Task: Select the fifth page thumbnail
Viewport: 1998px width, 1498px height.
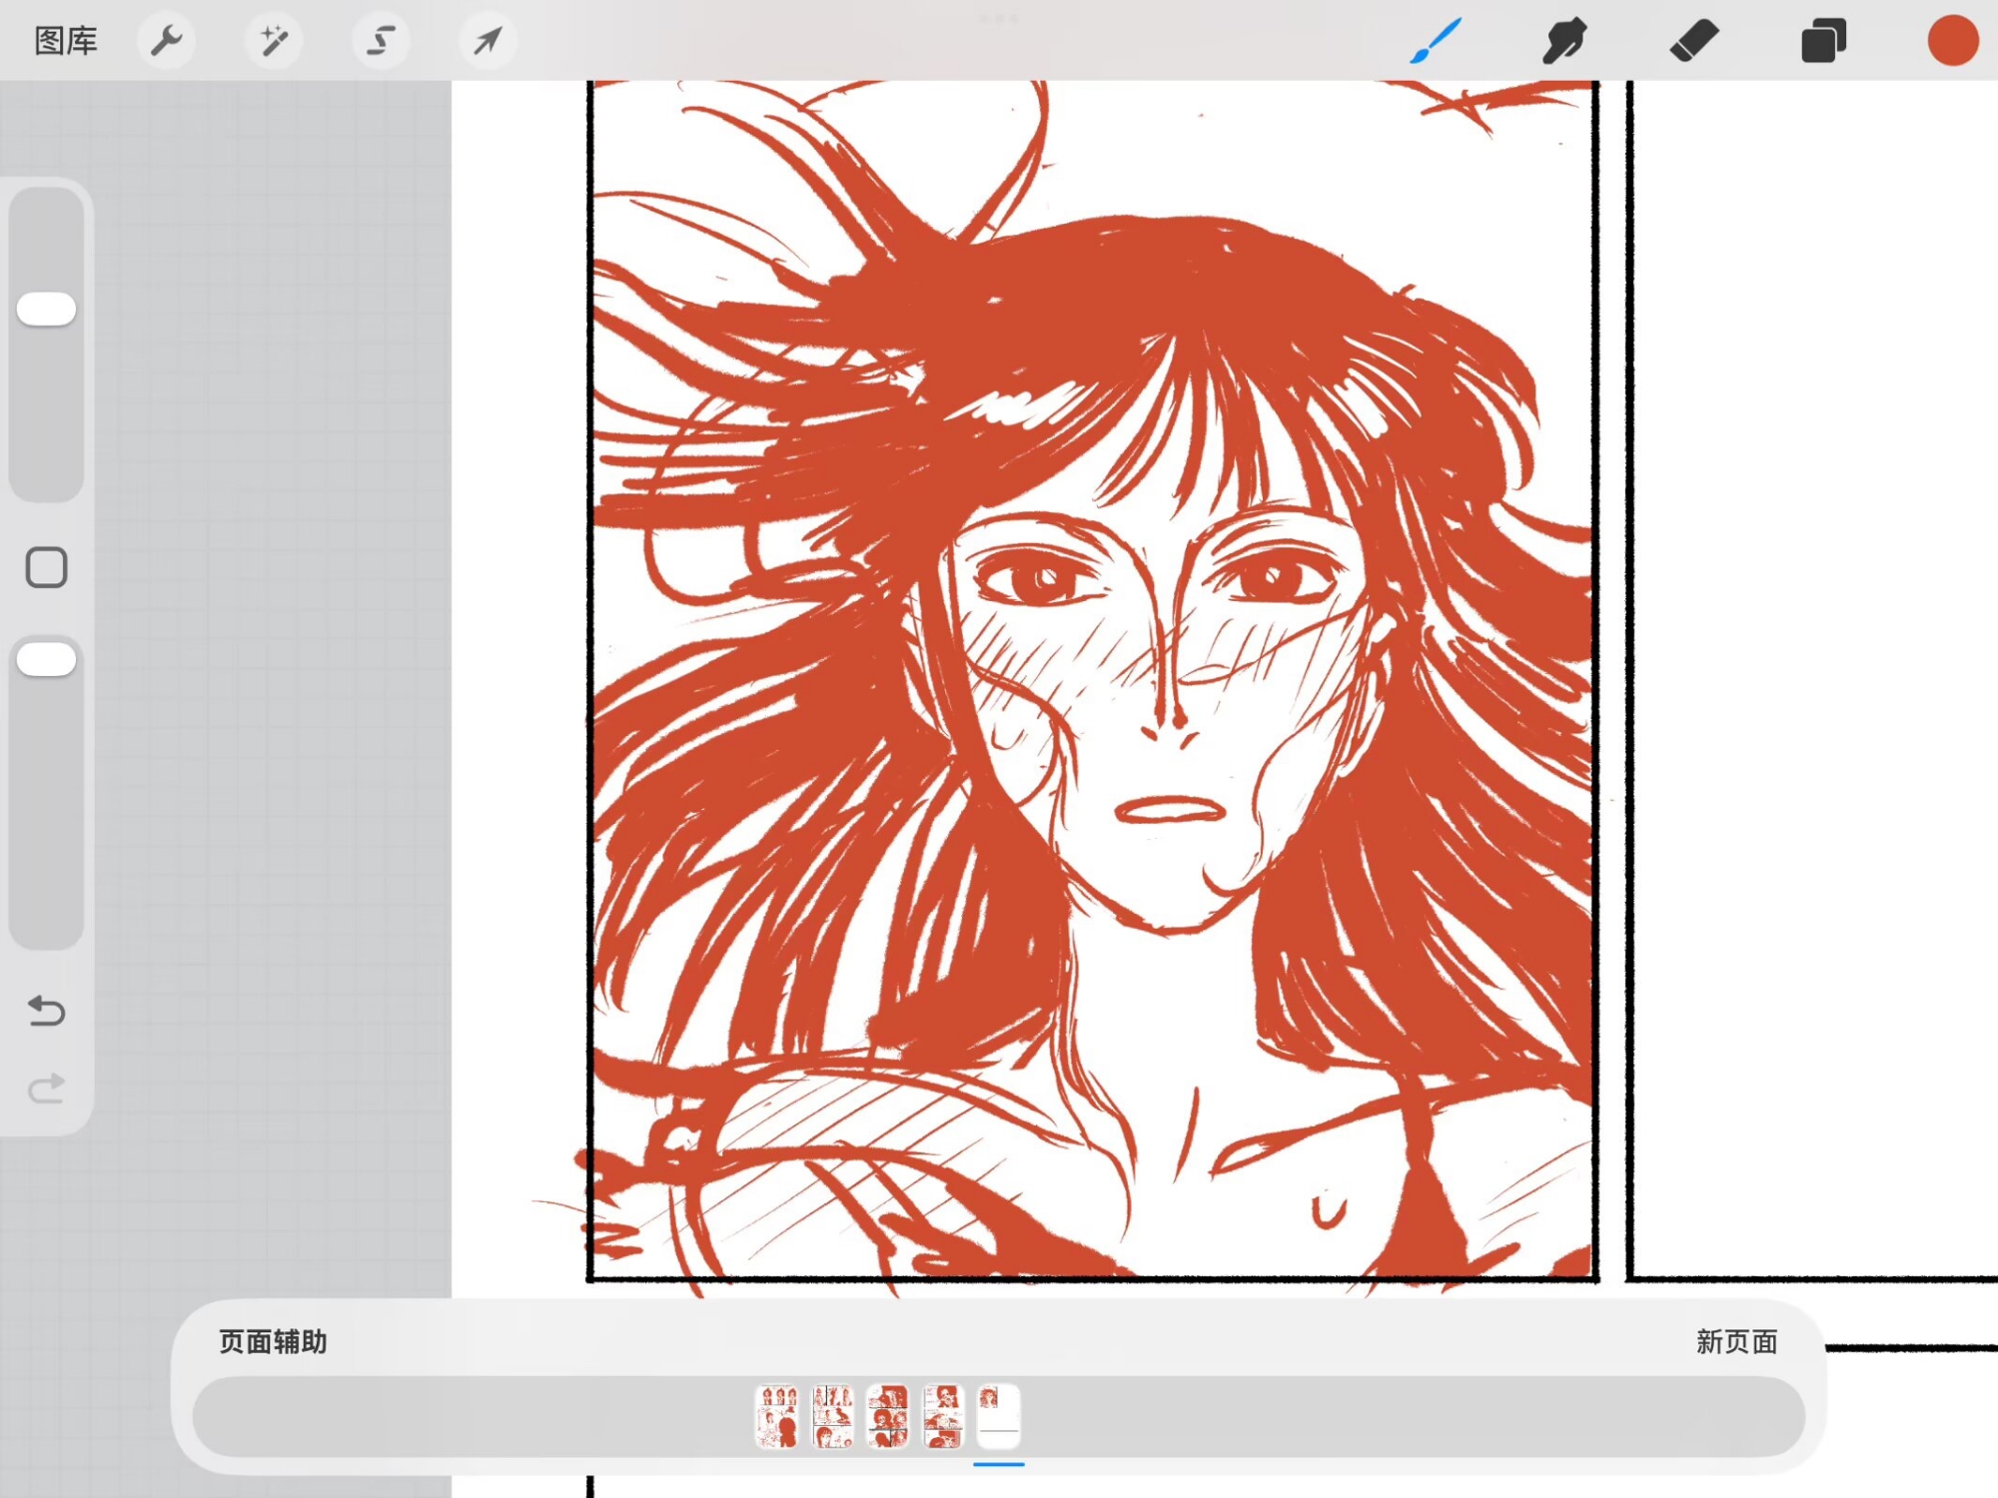Action: point(998,1415)
